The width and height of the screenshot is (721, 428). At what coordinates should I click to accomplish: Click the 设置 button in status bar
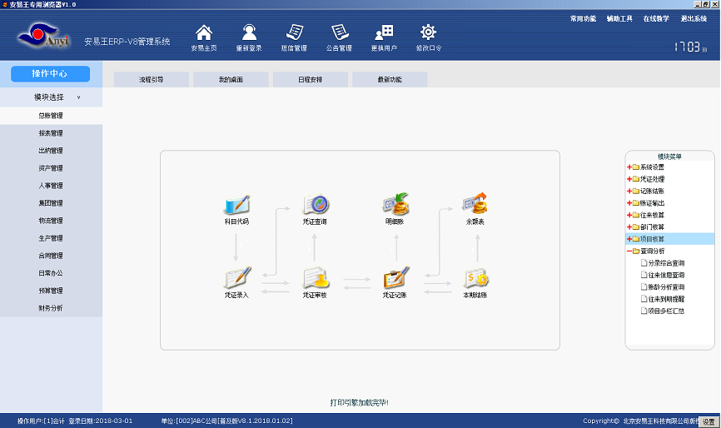[709, 421]
